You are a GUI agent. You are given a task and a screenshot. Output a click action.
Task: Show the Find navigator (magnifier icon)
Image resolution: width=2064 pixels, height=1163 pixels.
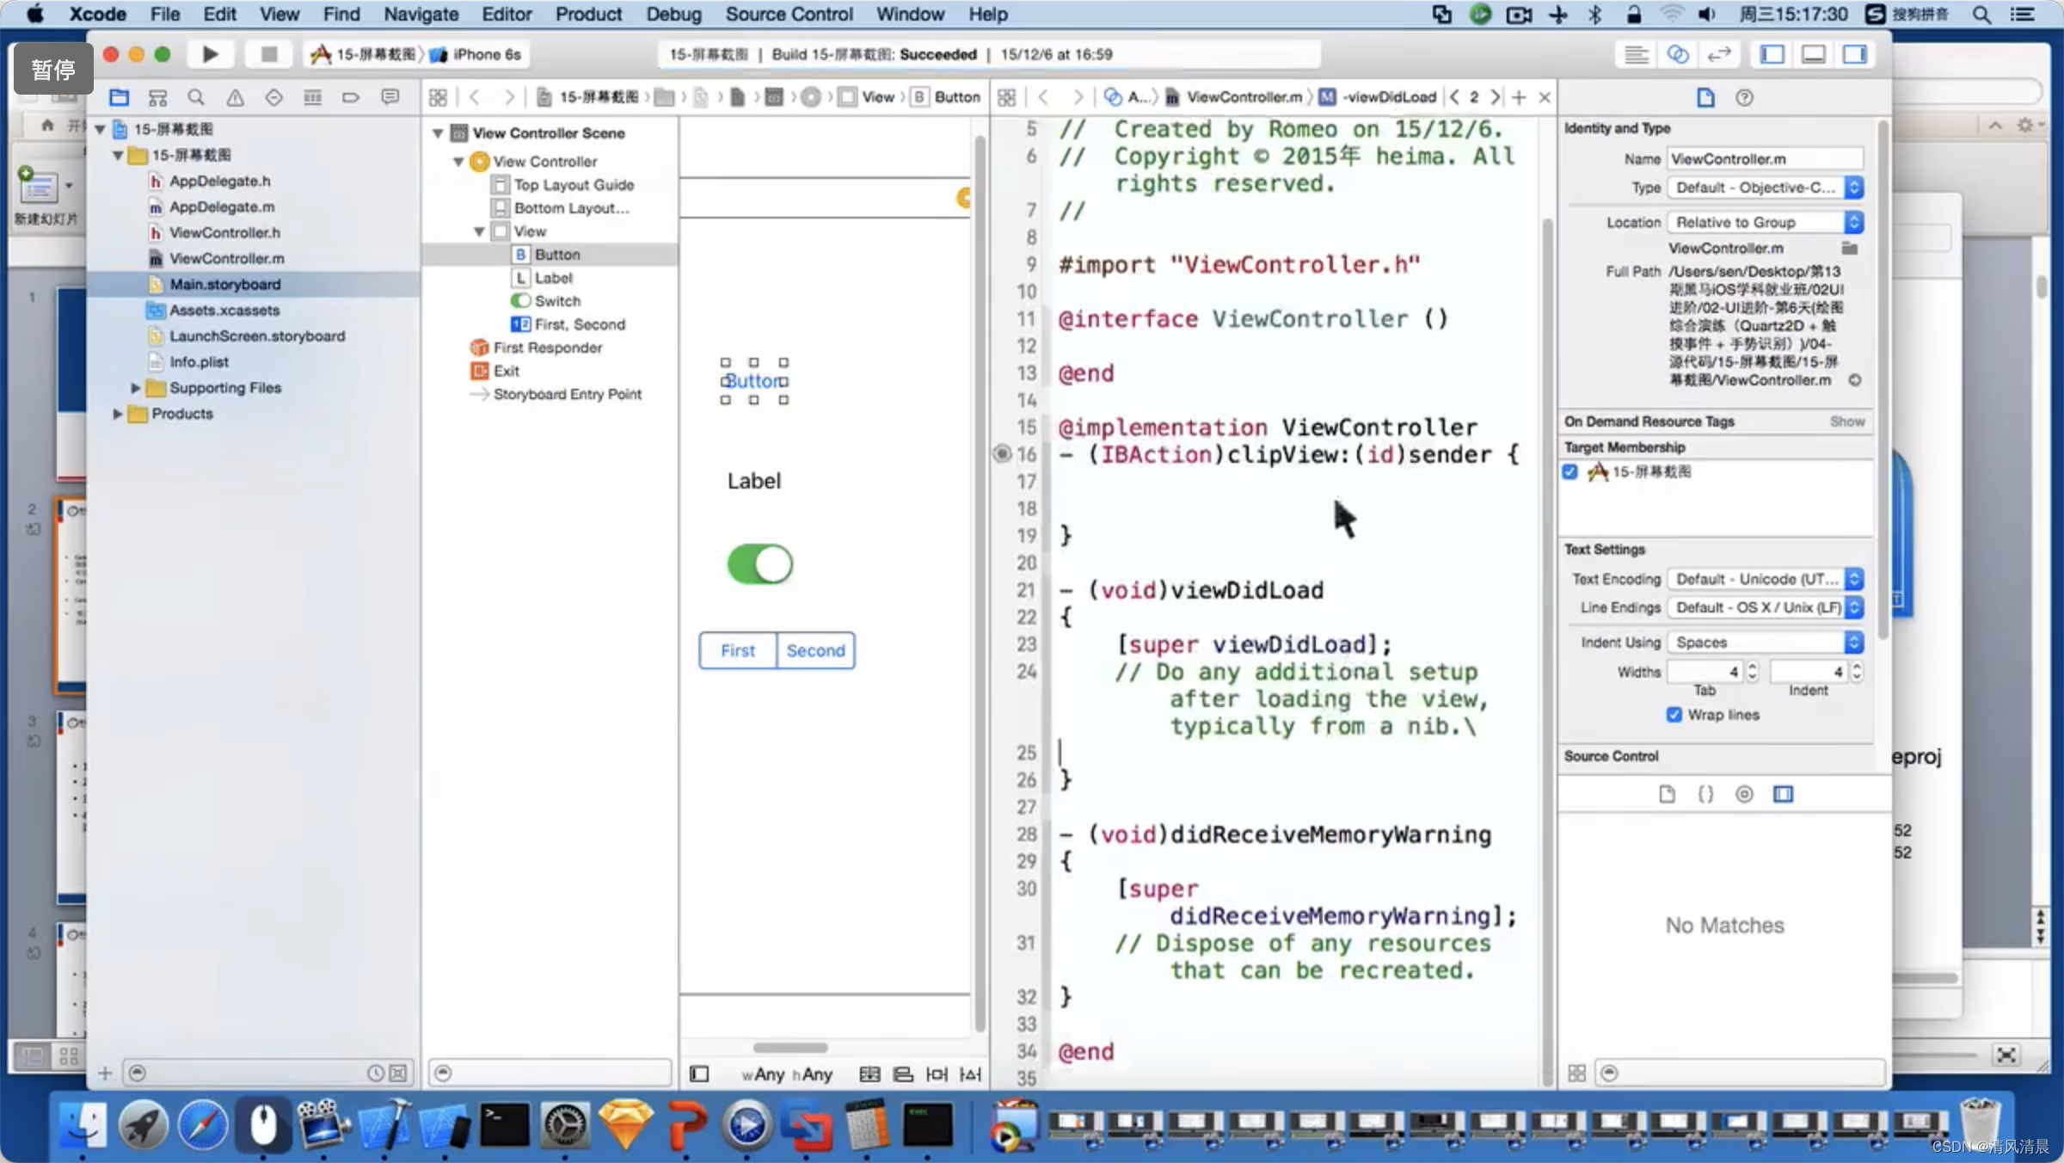(x=196, y=97)
